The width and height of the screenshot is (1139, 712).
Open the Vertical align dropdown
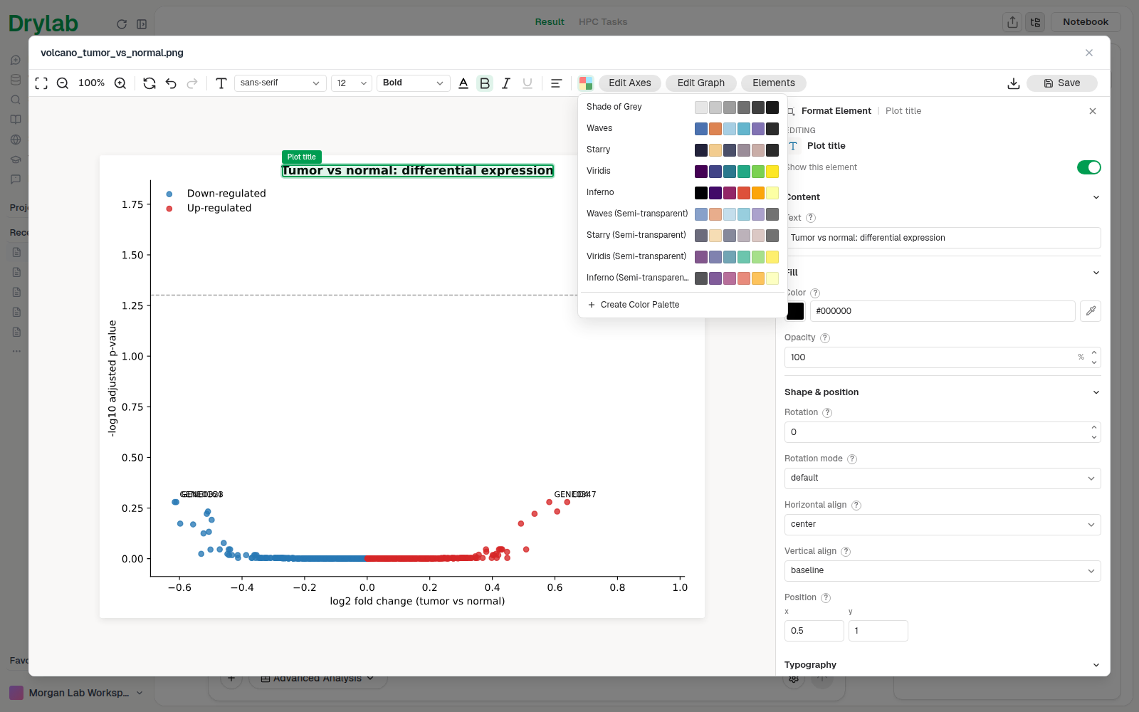click(x=943, y=571)
